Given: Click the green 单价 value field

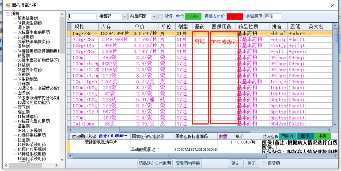Looking at the screenshot, I should pyautogui.click(x=193, y=17).
